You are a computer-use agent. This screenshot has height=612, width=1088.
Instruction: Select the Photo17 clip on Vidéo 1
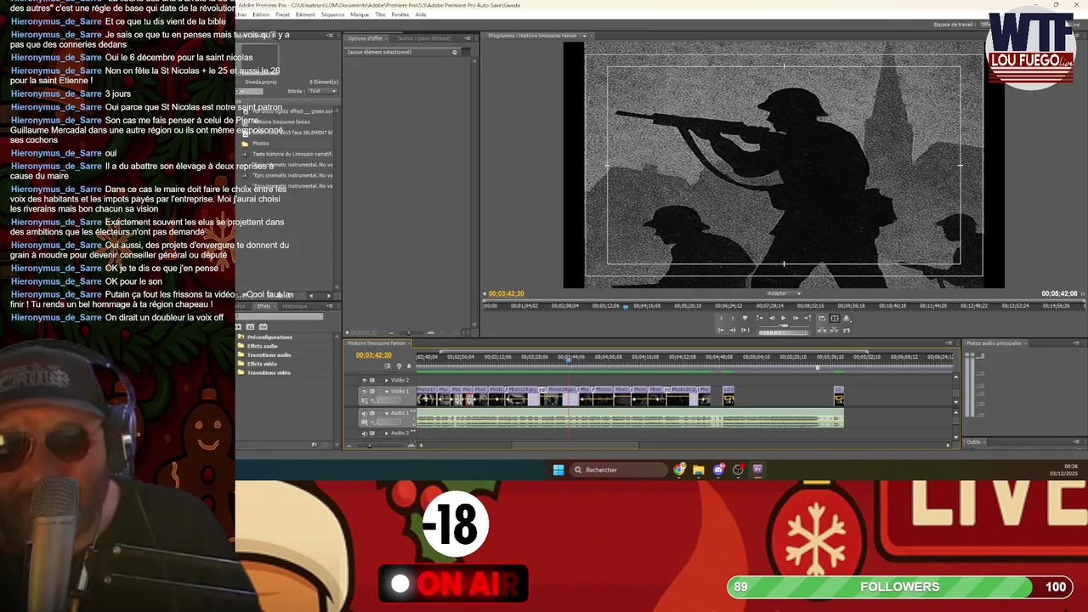point(426,397)
